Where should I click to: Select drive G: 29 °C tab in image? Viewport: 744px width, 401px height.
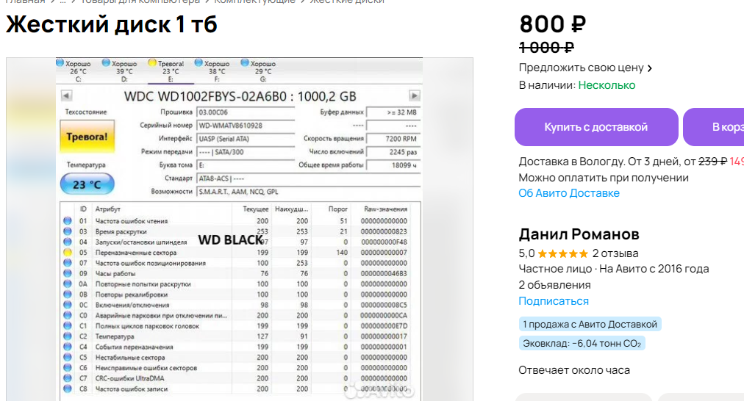[259, 71]
